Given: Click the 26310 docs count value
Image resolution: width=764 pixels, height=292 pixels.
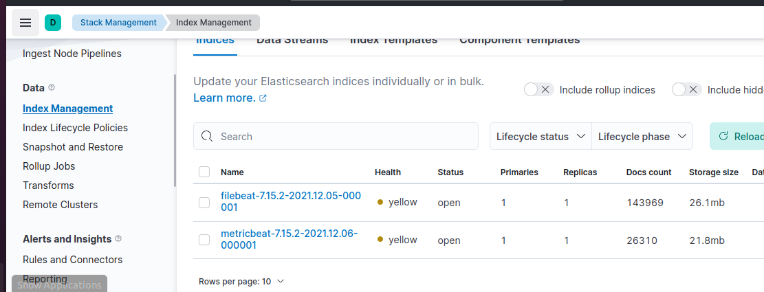Looking at the screenshot, I should [x=642, y=240].
